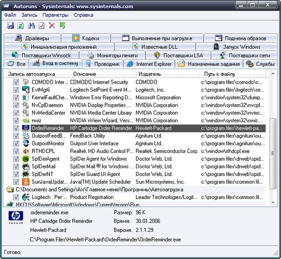This screenshot has width=281, height=259.
Task: Click the vertical scrollbar thumb
Action: coord(273,153)
